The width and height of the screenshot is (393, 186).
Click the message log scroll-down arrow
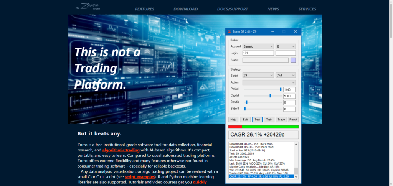[296, 176]
